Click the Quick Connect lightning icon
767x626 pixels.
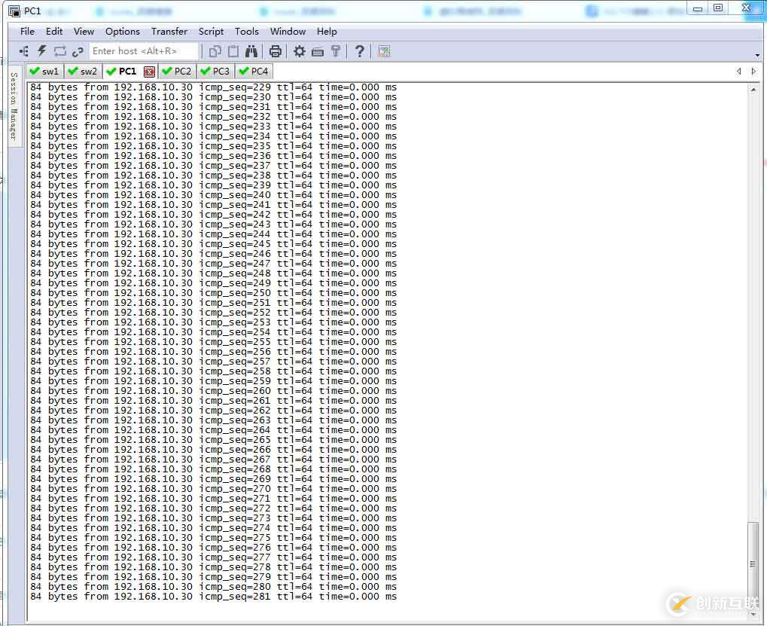[42, 51]
